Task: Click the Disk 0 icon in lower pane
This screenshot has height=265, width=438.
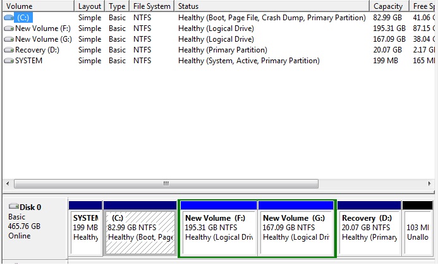Action: coord(13,207)
